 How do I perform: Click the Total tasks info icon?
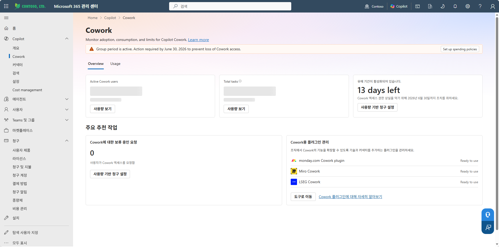[240, 81]
